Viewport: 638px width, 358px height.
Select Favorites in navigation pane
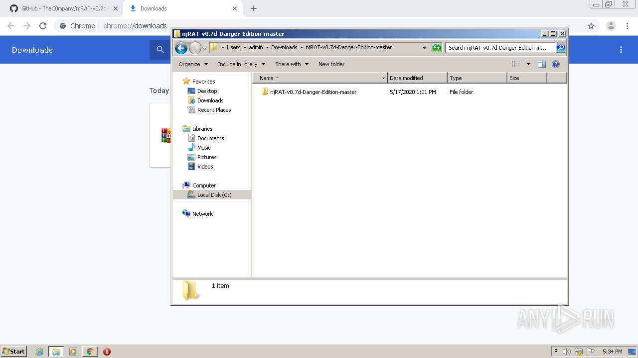click(x=203, y=82)
